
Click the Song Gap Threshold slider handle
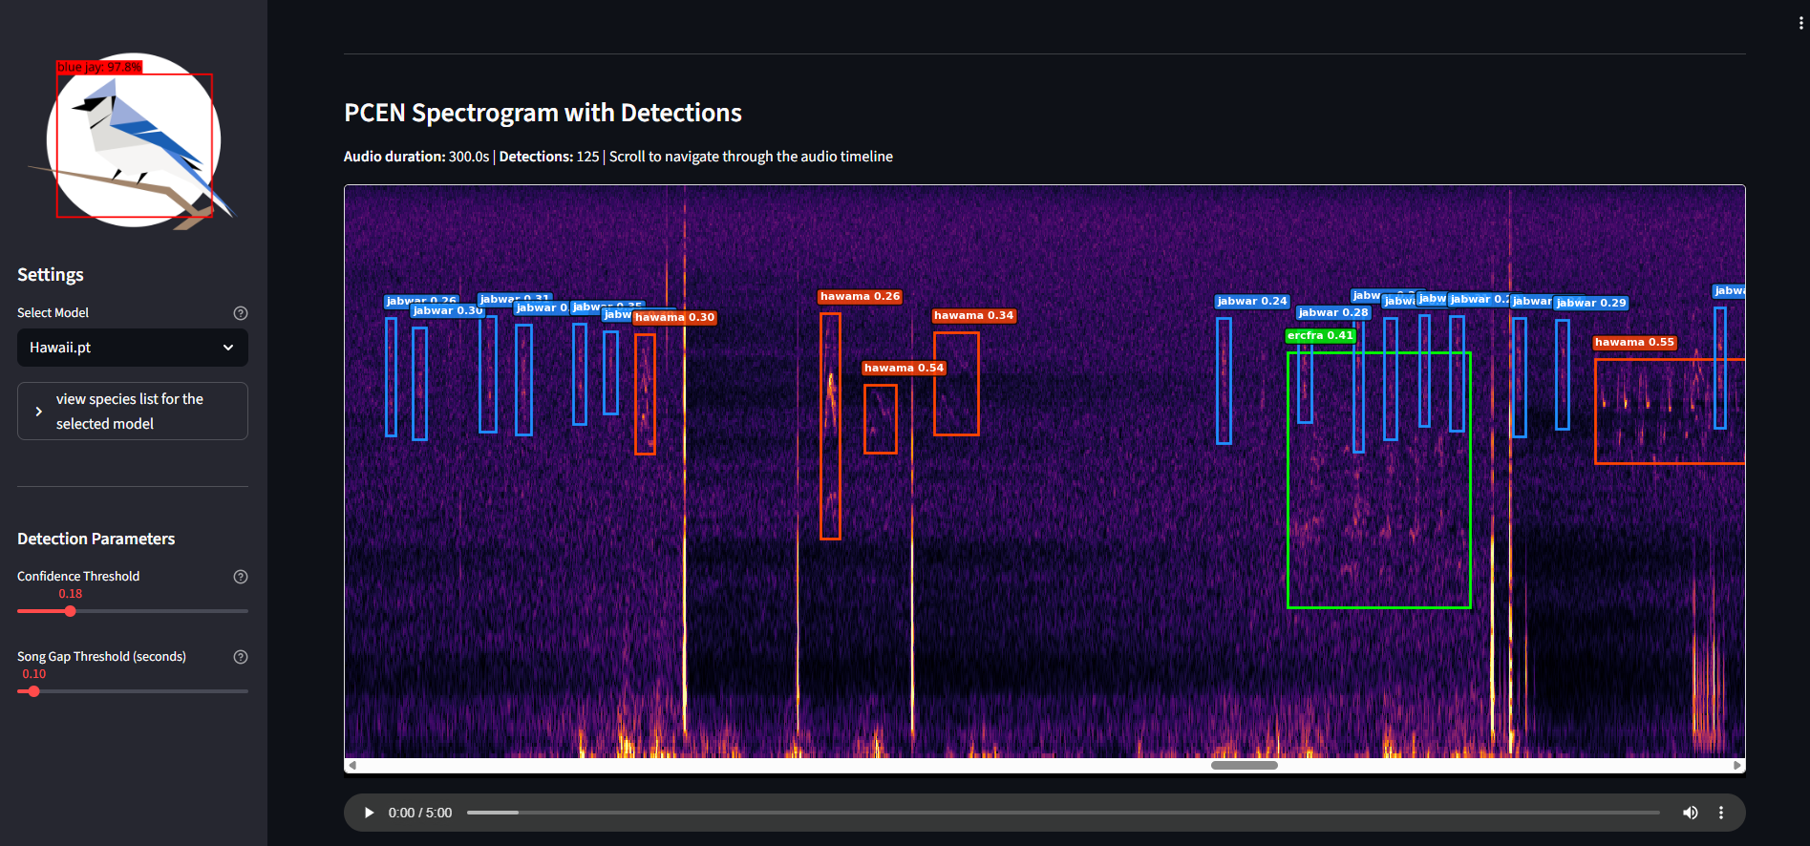[x=33, y=691]
